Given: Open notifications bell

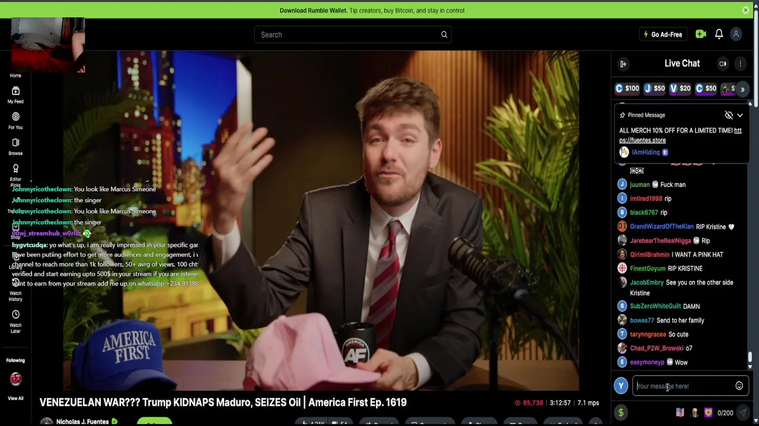Looking at the screenshot, I should pyautogui.click(x=719, y=34).
